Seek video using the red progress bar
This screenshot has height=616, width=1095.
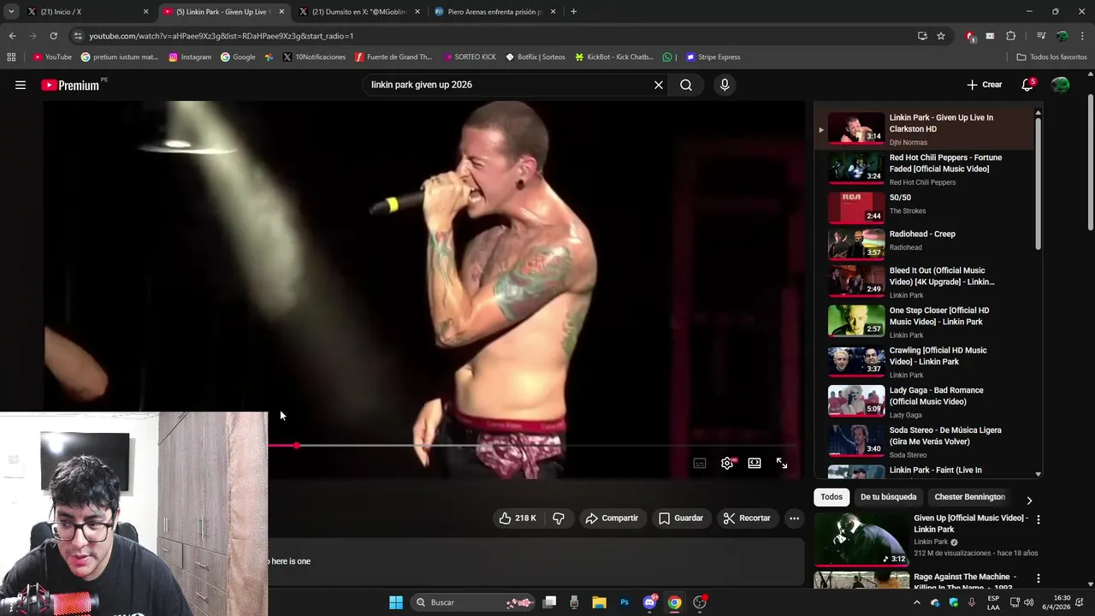(536, 446)
